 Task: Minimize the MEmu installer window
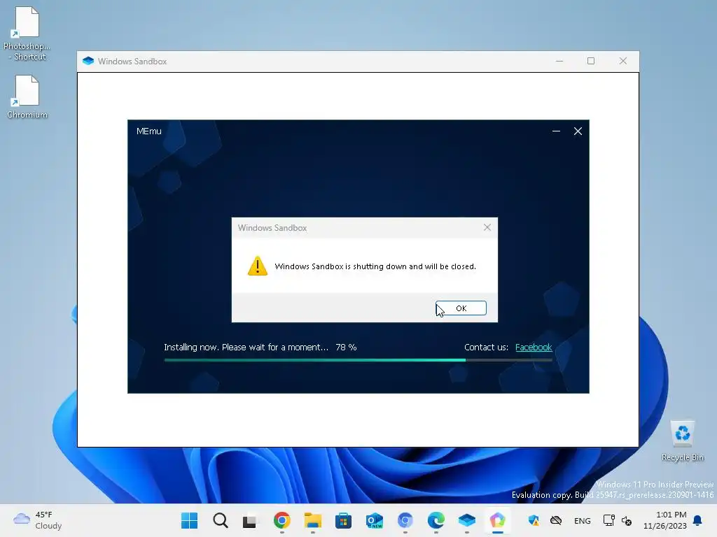tap(556, 131)
